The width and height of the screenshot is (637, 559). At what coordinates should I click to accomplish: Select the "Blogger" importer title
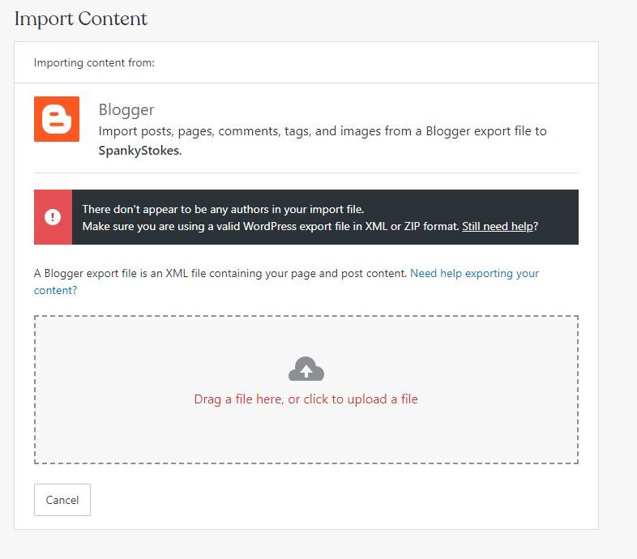[126, 109]
